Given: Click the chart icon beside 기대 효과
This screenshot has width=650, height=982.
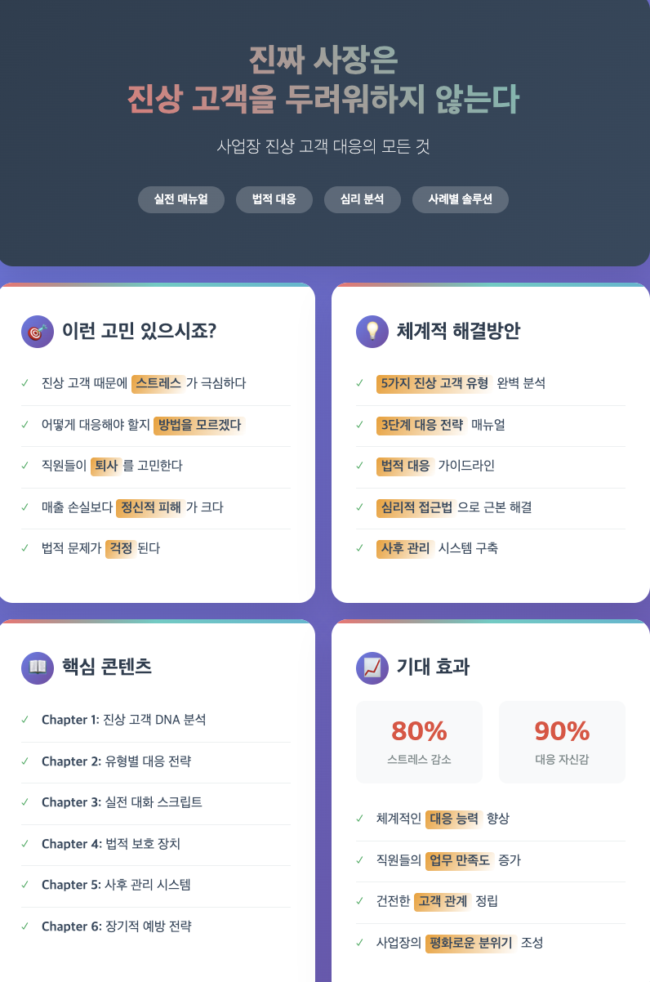Looking at the screenshot, I should (372, 667).
